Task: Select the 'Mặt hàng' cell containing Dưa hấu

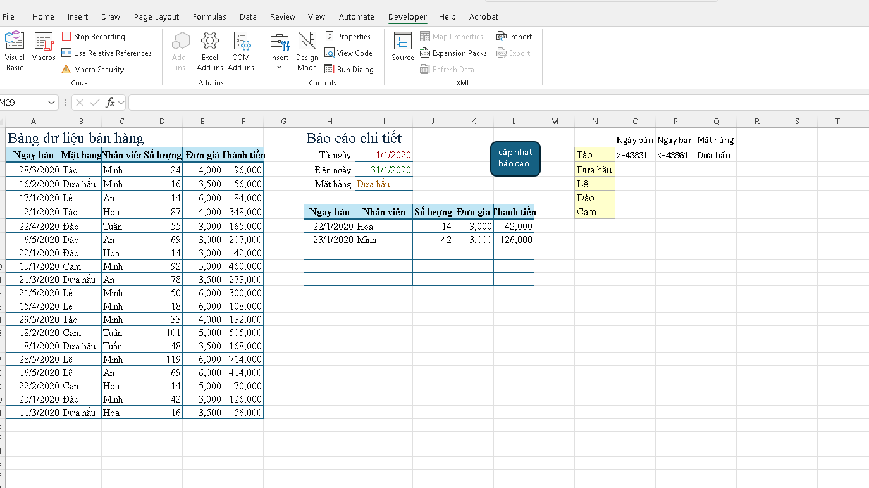Action: tap(383, 184)
